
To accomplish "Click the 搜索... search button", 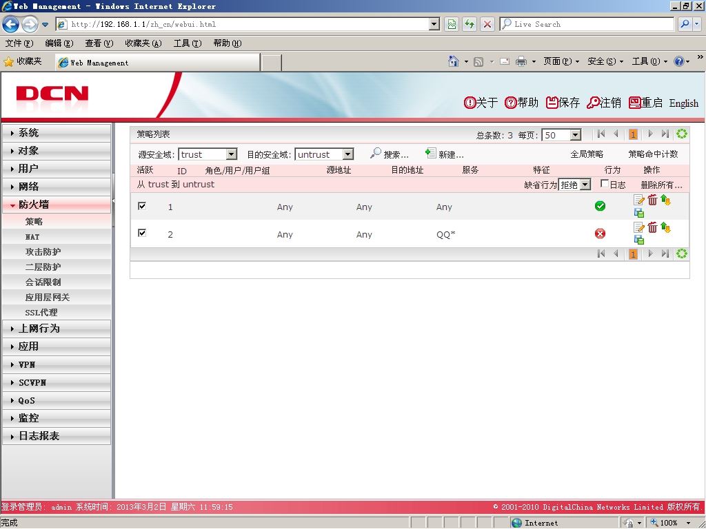I will tap(390, 154).
